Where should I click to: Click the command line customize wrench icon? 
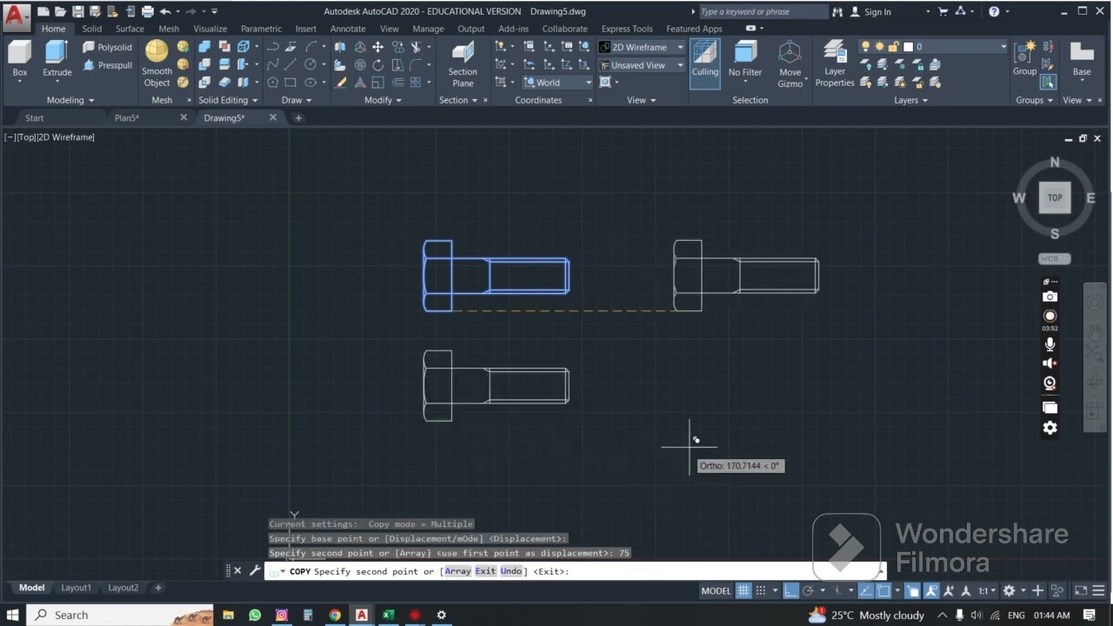tap(255, 570)
